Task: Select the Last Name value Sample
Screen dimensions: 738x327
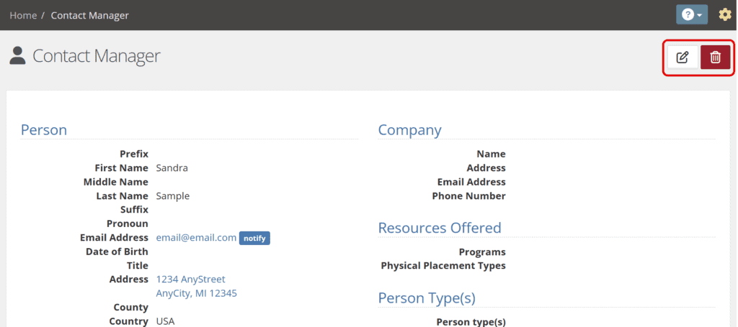Action: tap(173, 196)
